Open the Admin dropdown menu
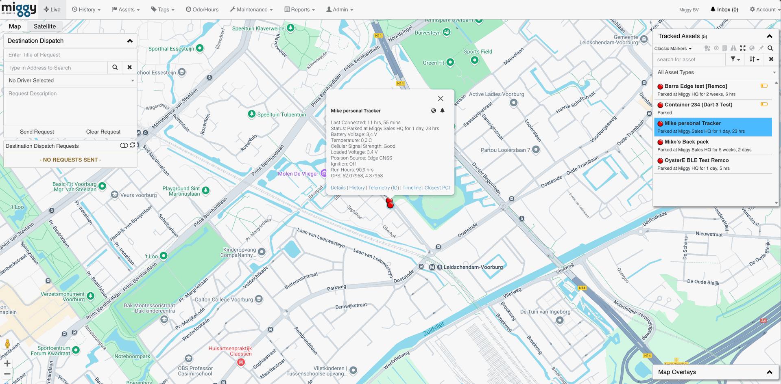781x384 pixels. point(340,9)
